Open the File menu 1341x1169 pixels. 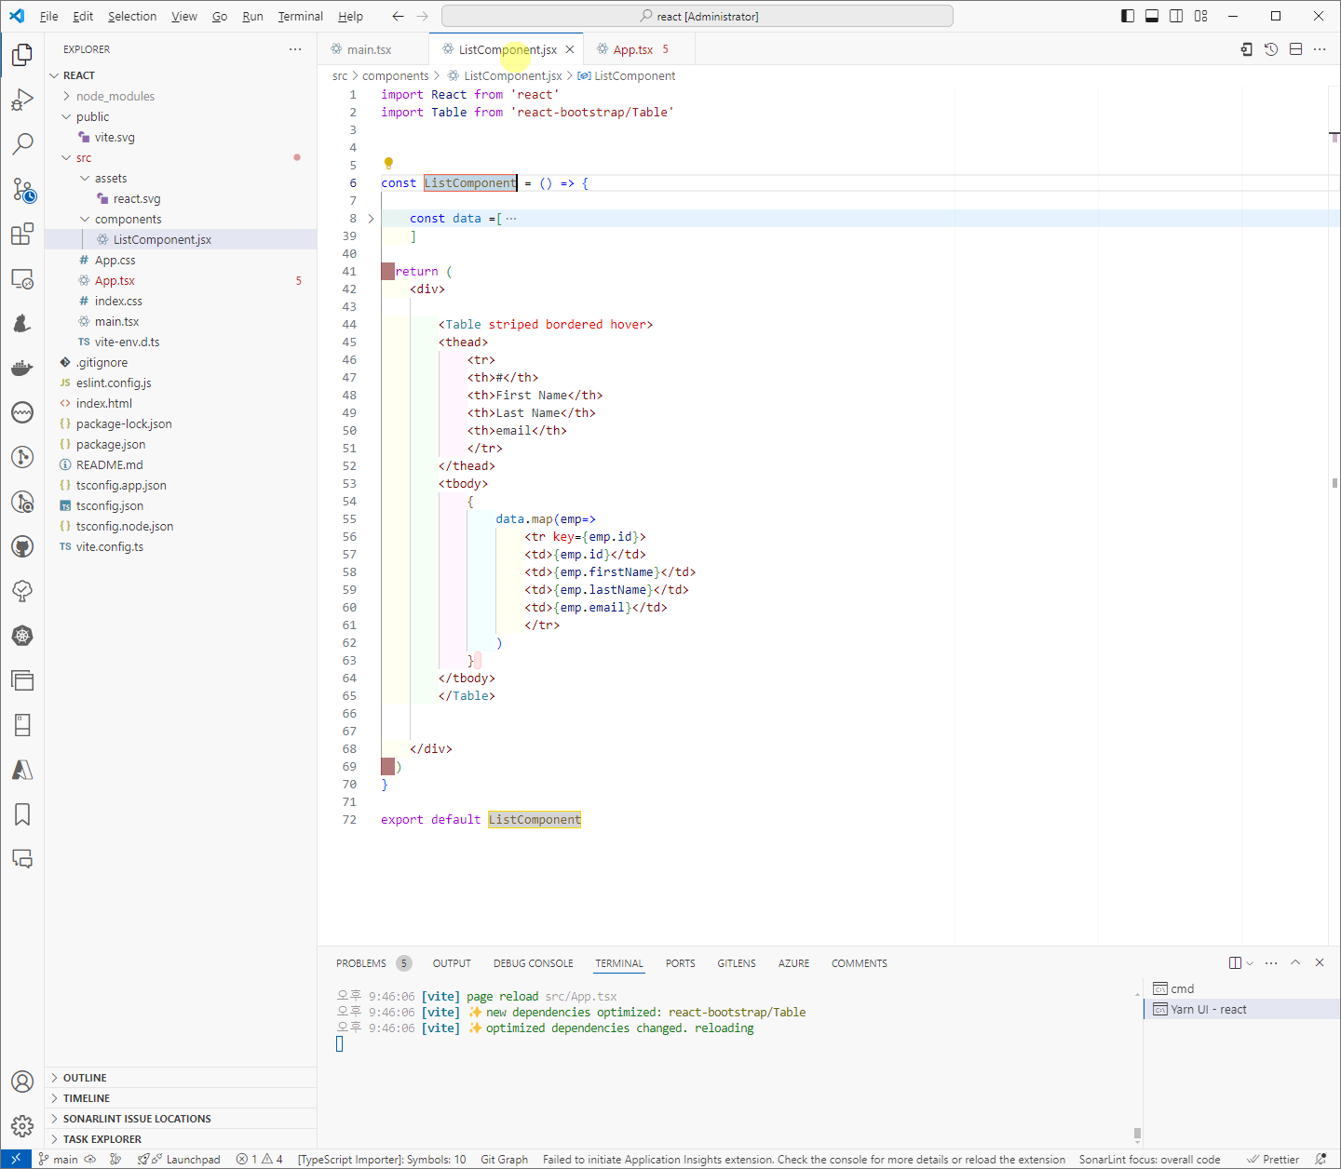(x=49, y=16)
